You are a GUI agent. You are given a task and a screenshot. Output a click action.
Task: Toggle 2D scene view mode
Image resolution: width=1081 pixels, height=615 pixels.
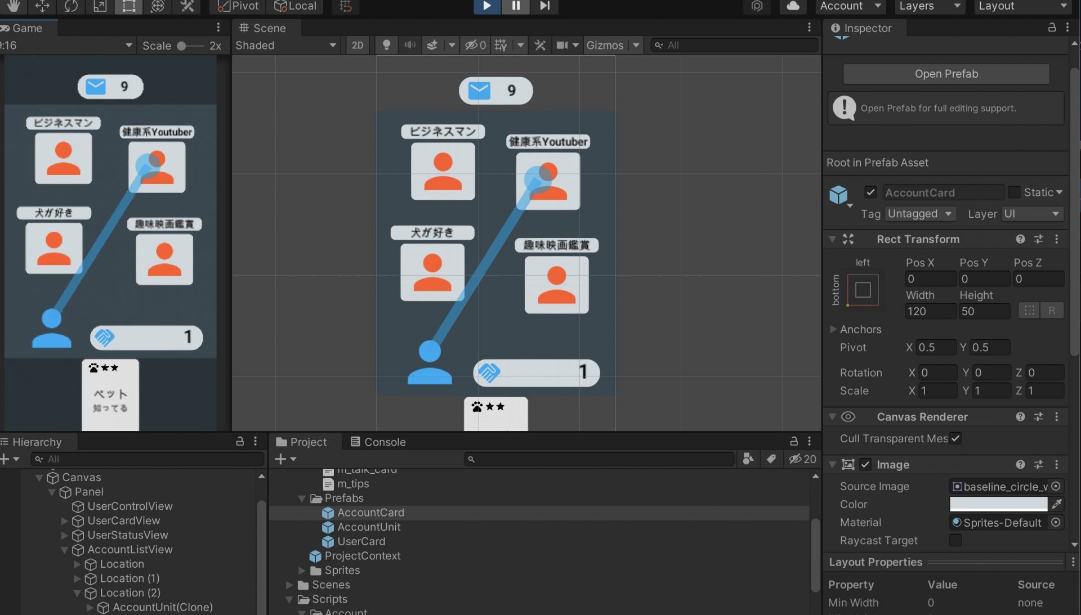pos(358,46)
